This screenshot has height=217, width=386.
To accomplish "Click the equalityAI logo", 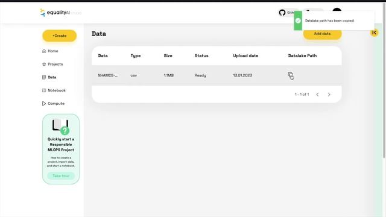I will click(x=60, y=12).
